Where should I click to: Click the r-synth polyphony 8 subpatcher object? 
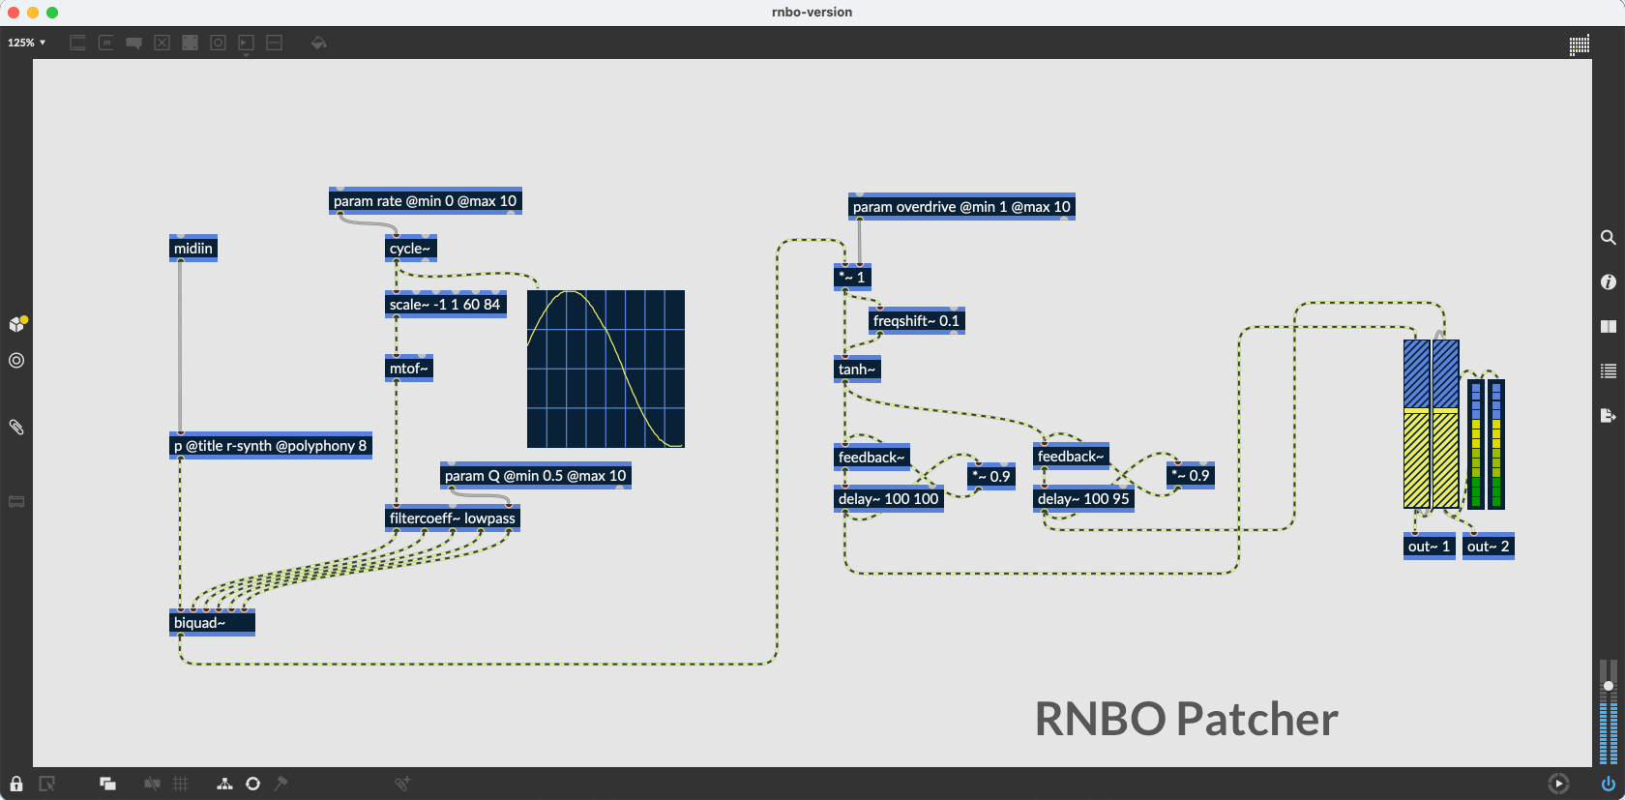click(271, 446)
